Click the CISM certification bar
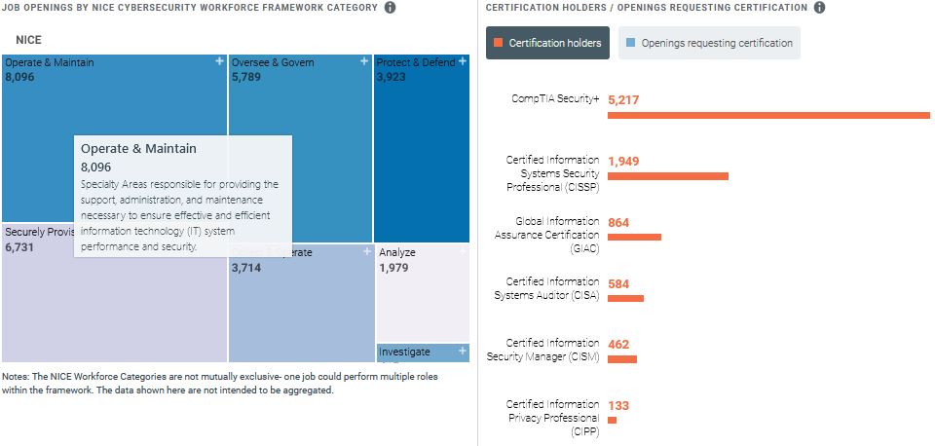This screenshot has width=935, height=446. (621, 359)
